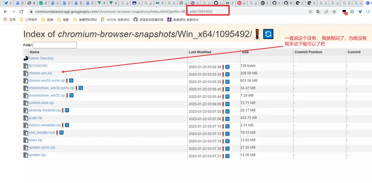Image resolution: width=372 pixels, height=183 pixels.
Task: Download chrome-win.zip via its link
Action: 40,73
